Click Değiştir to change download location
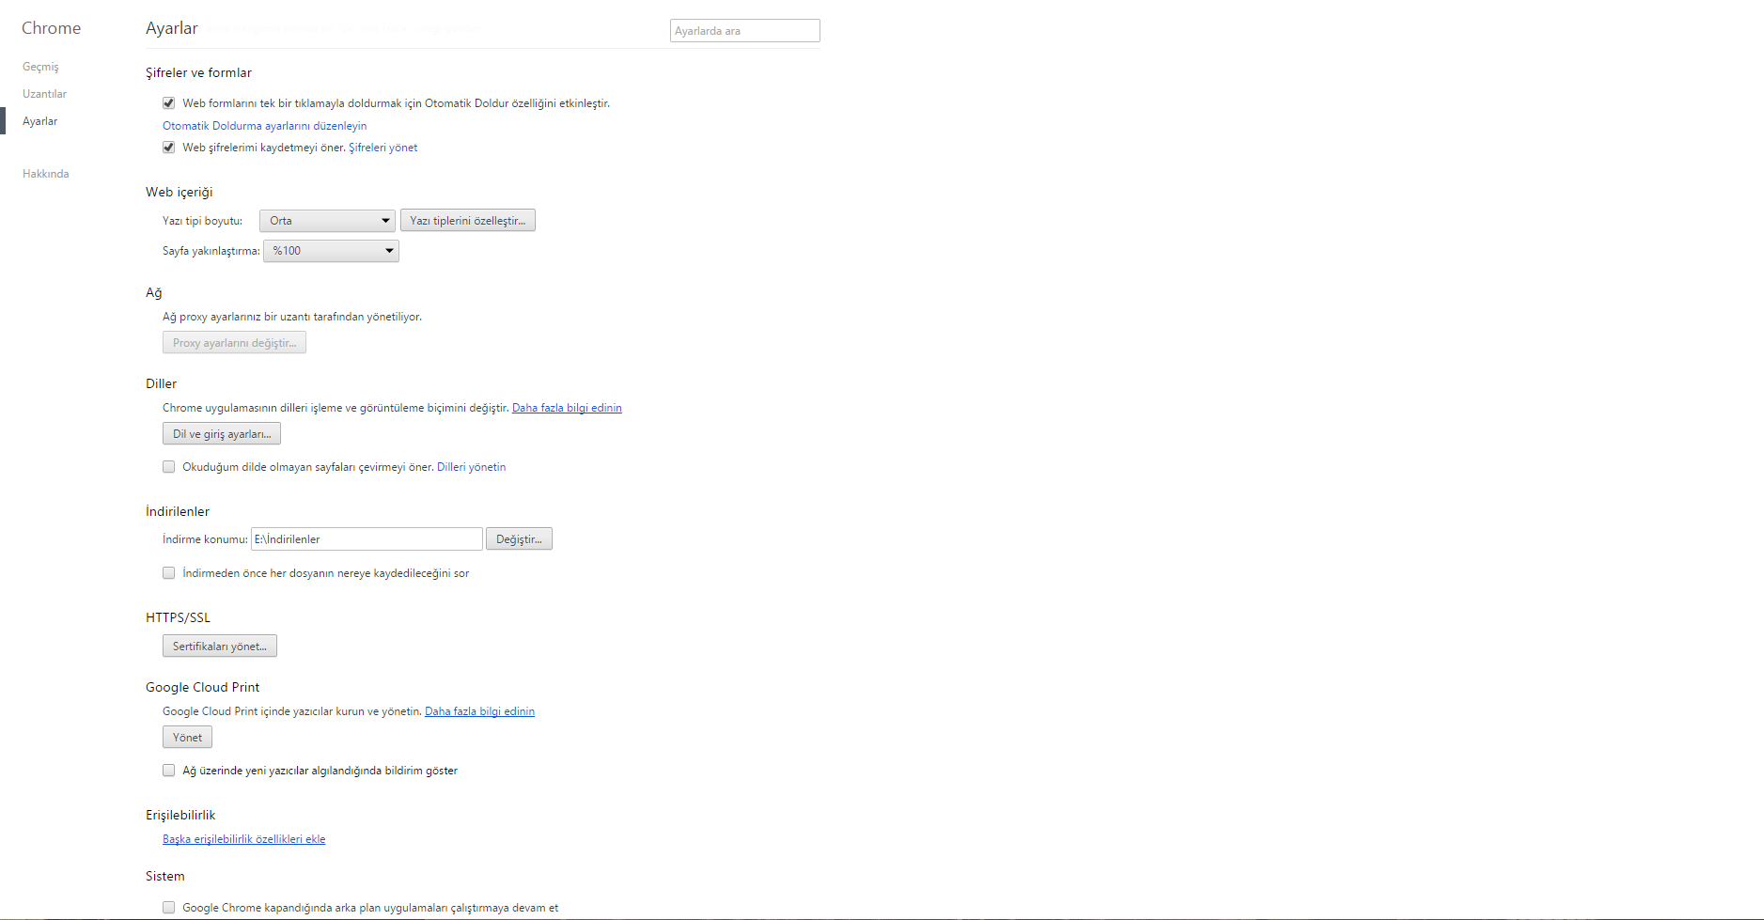The image size is (1764, 920). tap(519, 539)
